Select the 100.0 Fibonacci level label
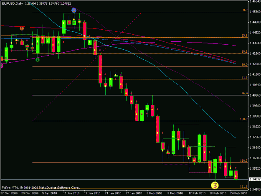261x196 pixels. coord(244,119)
